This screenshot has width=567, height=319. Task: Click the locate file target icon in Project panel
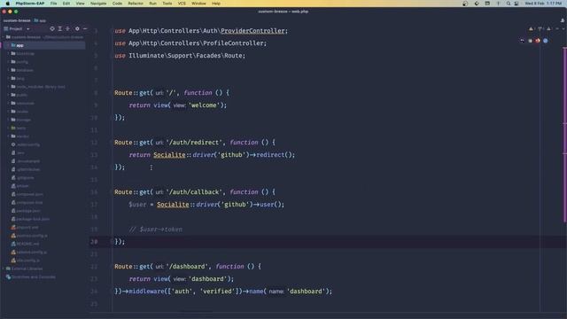52,28
